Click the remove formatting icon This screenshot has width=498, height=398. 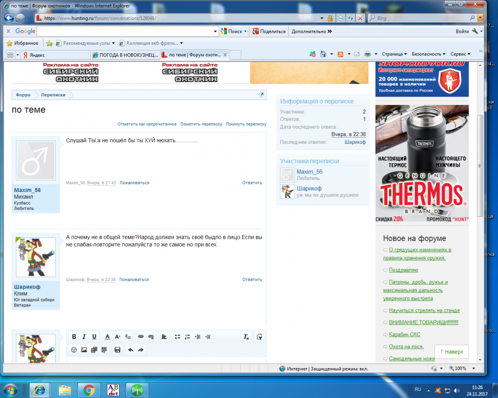click(246, 337)
